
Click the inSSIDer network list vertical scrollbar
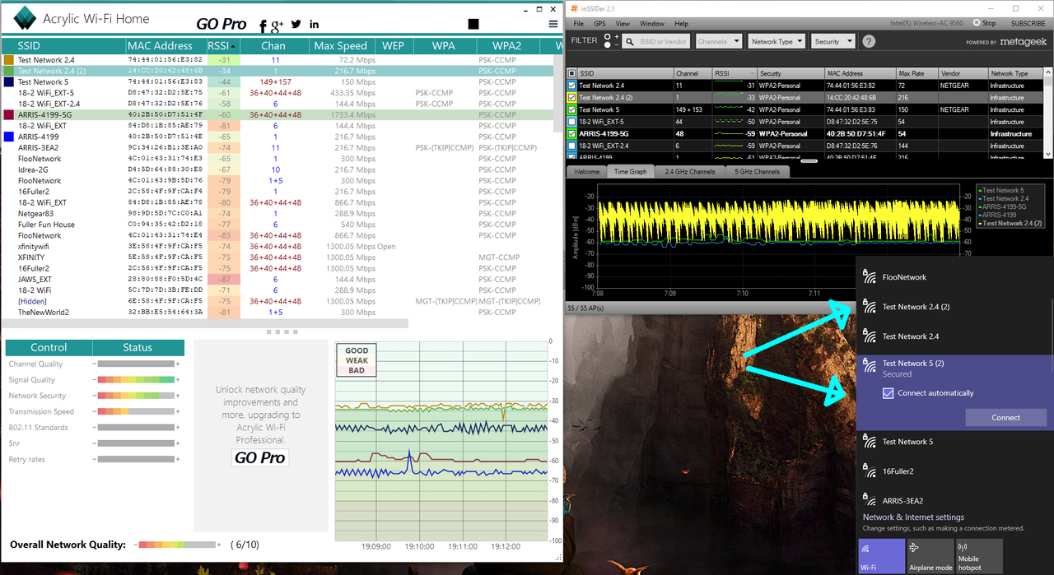point(1048,111)
